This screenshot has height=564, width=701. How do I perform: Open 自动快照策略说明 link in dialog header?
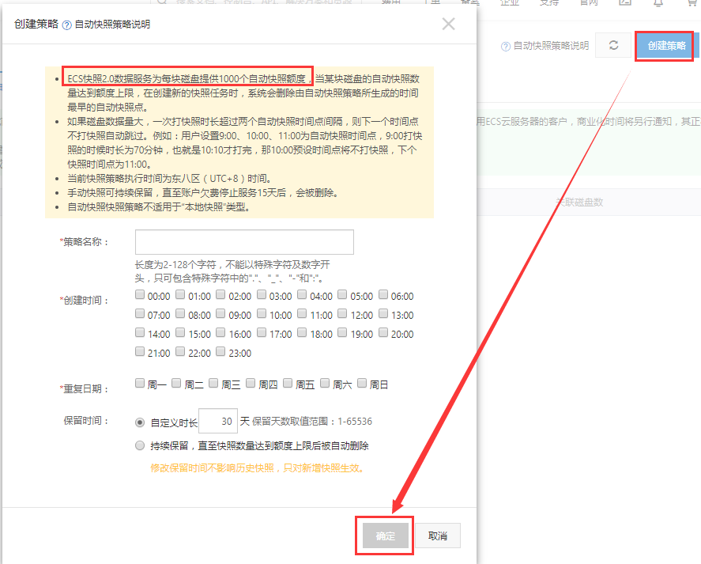pos(112,25)
